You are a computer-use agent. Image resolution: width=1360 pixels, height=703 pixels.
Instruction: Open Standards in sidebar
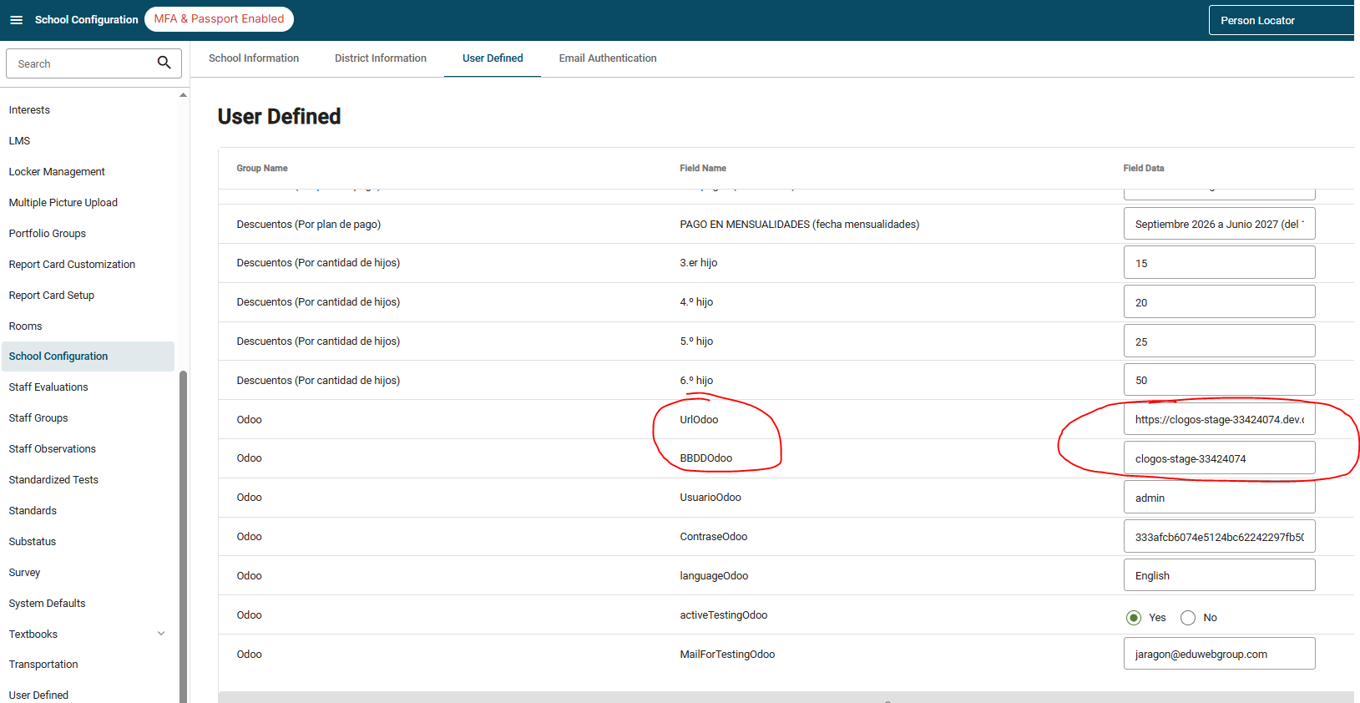(33, 511)
